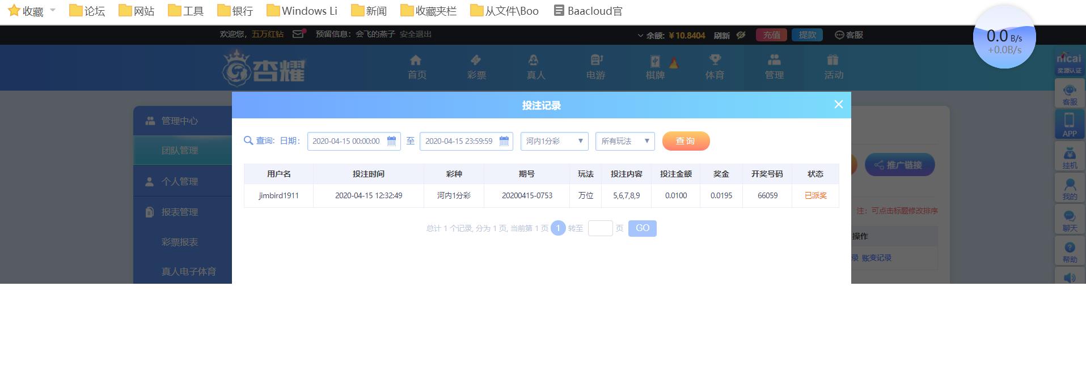1086x367 pixels.
Task: Open the 棋牌 card games navigation icon
Action: (655, 67)
